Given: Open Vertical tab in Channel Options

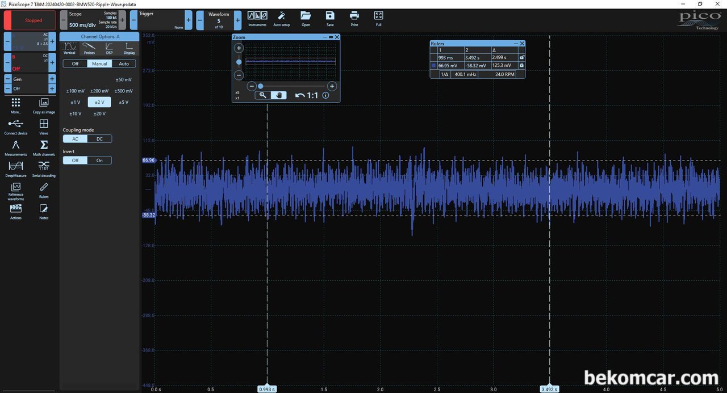Looking at the screenshot, I should (69, 49).
